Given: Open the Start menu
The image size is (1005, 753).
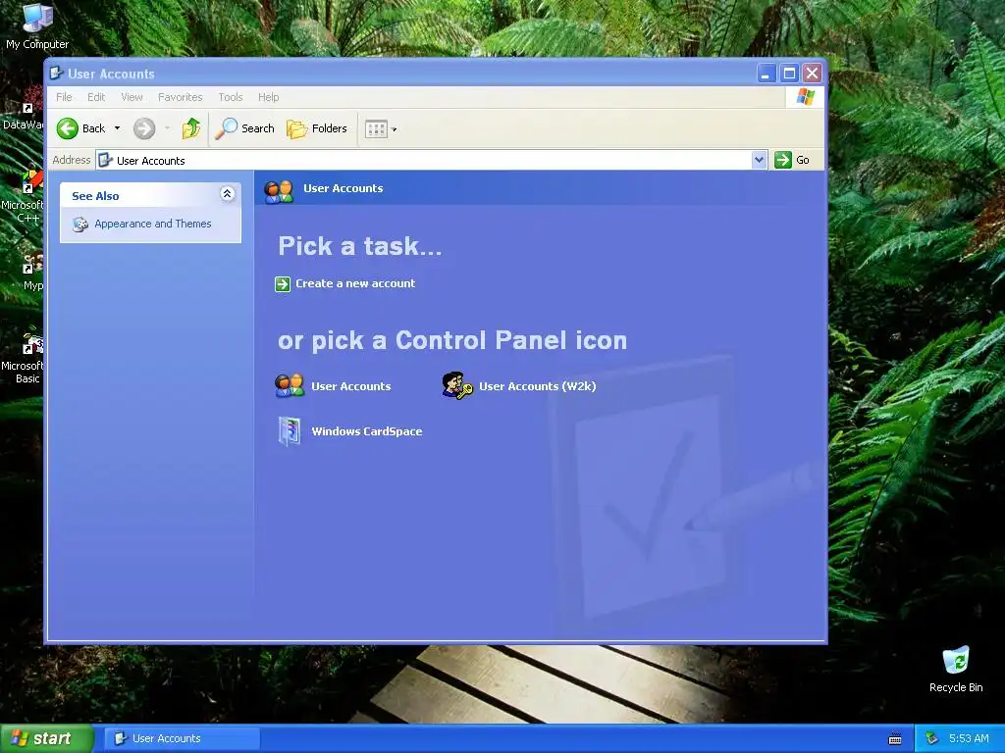Looking at the screenshot, I should click(x=46, y=739).
